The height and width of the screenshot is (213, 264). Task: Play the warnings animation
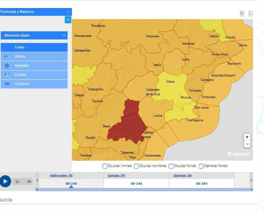[5, 182]
